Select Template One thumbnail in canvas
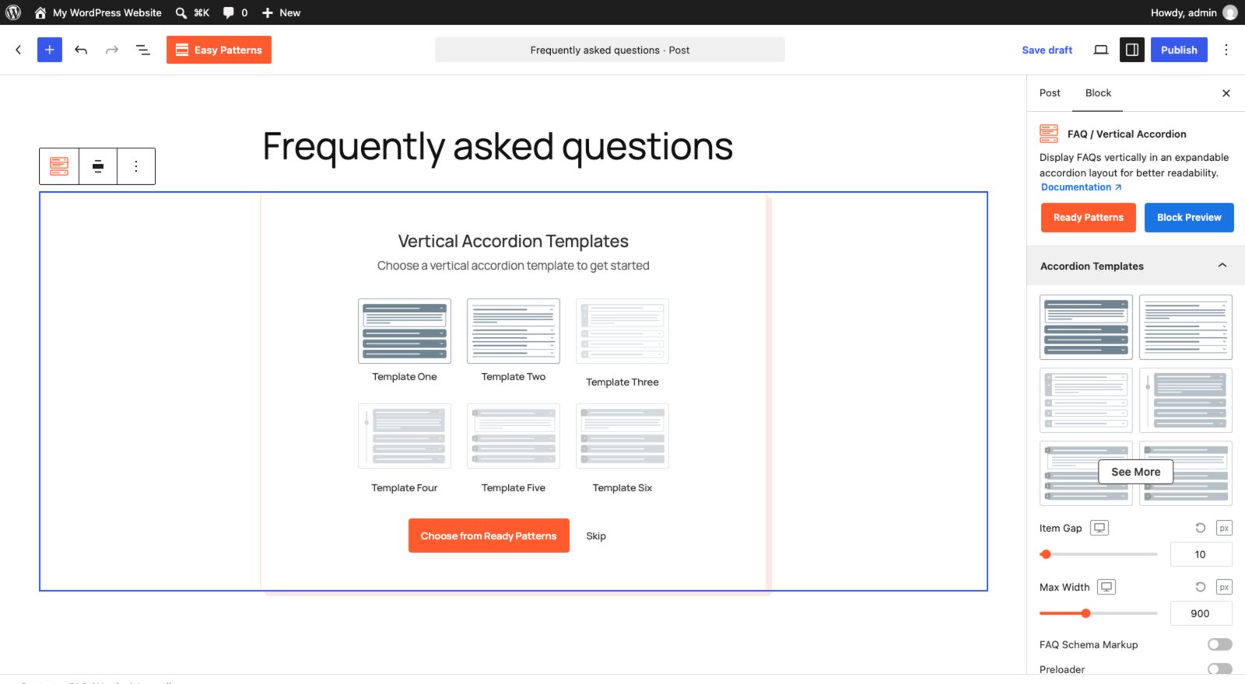This screenshot has width=1245, height=684. pyautogui.click(x=405, y=331)
